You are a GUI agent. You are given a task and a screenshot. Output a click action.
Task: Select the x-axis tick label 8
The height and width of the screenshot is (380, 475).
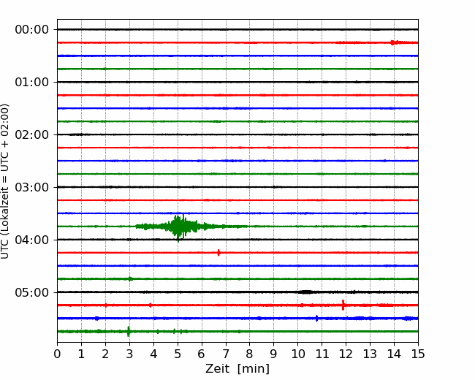250,354
